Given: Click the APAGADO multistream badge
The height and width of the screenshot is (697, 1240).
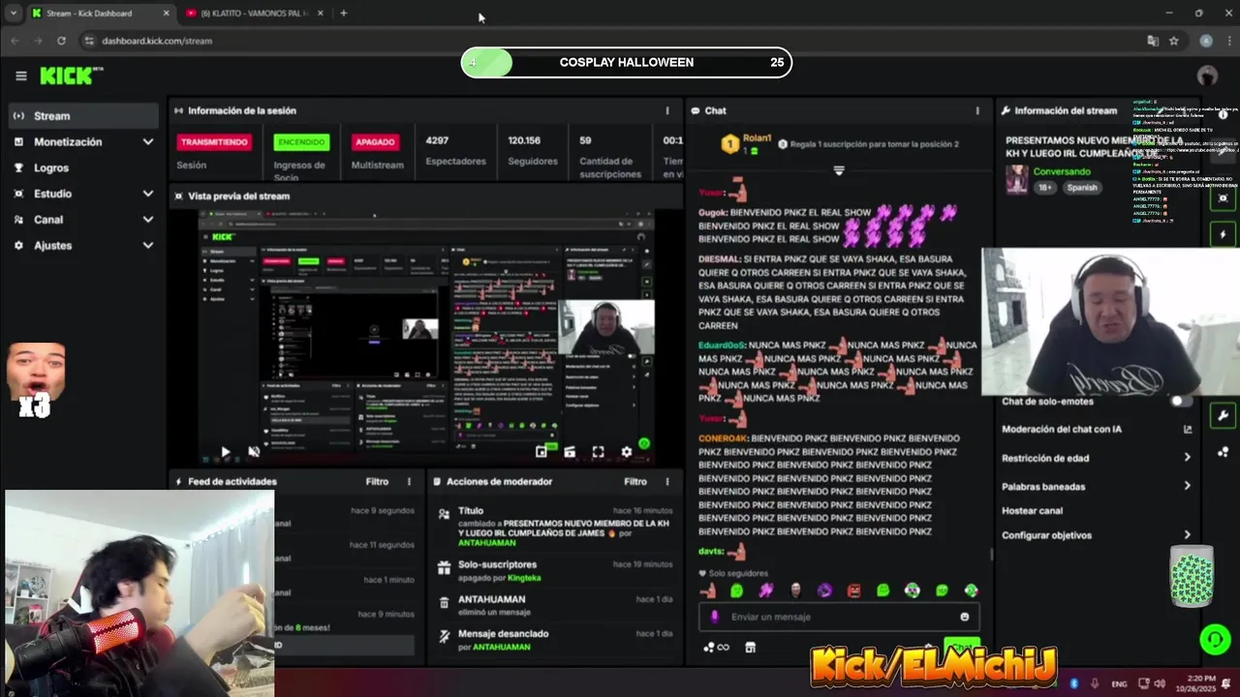Looking at the screenshot, I should [375, 142].
